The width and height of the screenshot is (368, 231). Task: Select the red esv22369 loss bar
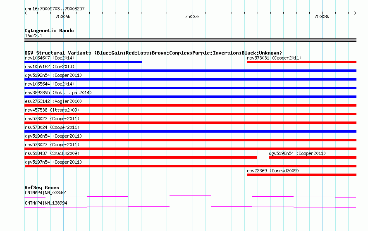pyautogui.click(x=302, y=175)
